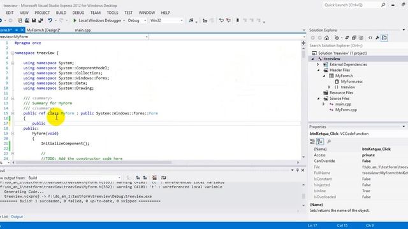Click Go to Previous Message icon in Output

pyautogui.click(x=138, y=178)
